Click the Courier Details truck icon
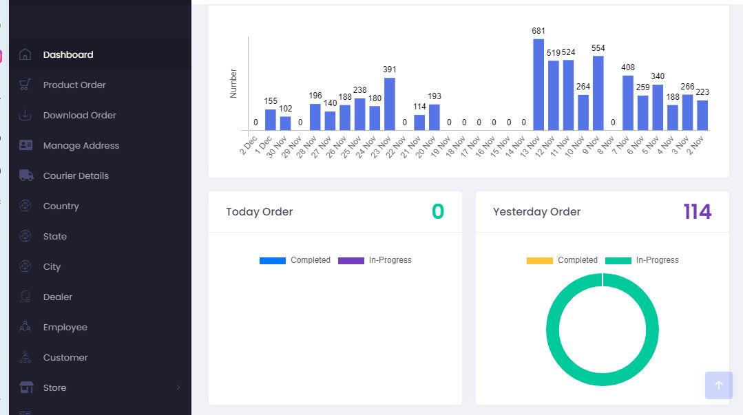Screen dimensions: 743x415 pyautogui.click(x=25, y=175)
